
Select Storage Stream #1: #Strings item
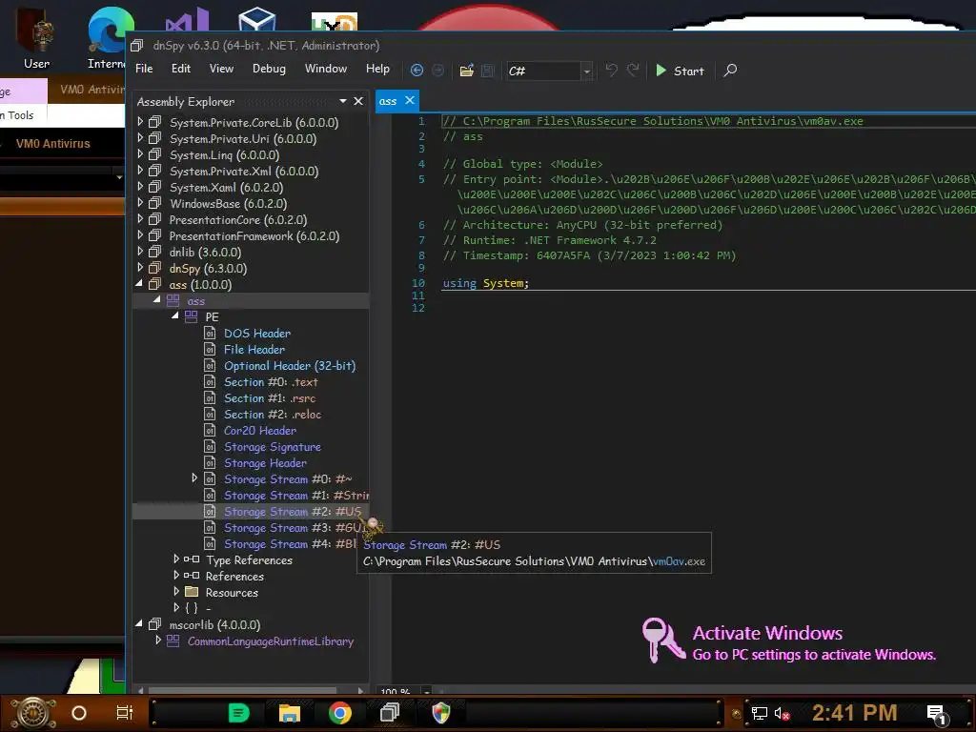point(296,495)
